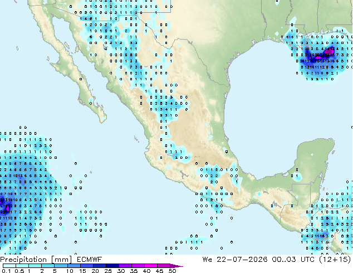The width and height of the screenshot is (353, 273).
Task: Click the '50' legend scale value
Action: pyautogui.click(x=172, y=271)
